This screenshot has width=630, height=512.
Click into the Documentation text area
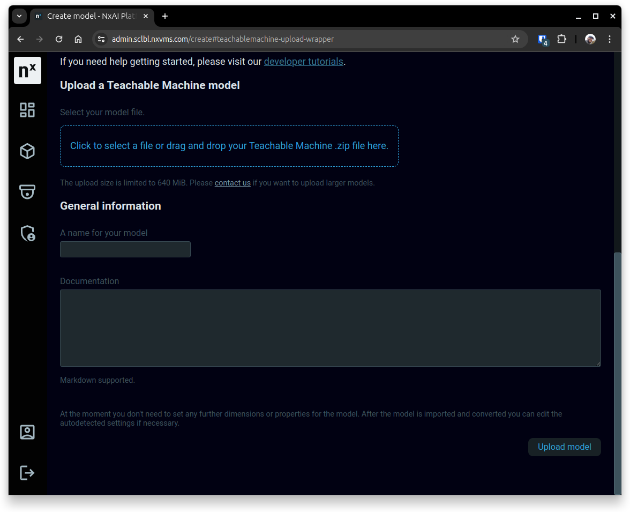(330, 328)
